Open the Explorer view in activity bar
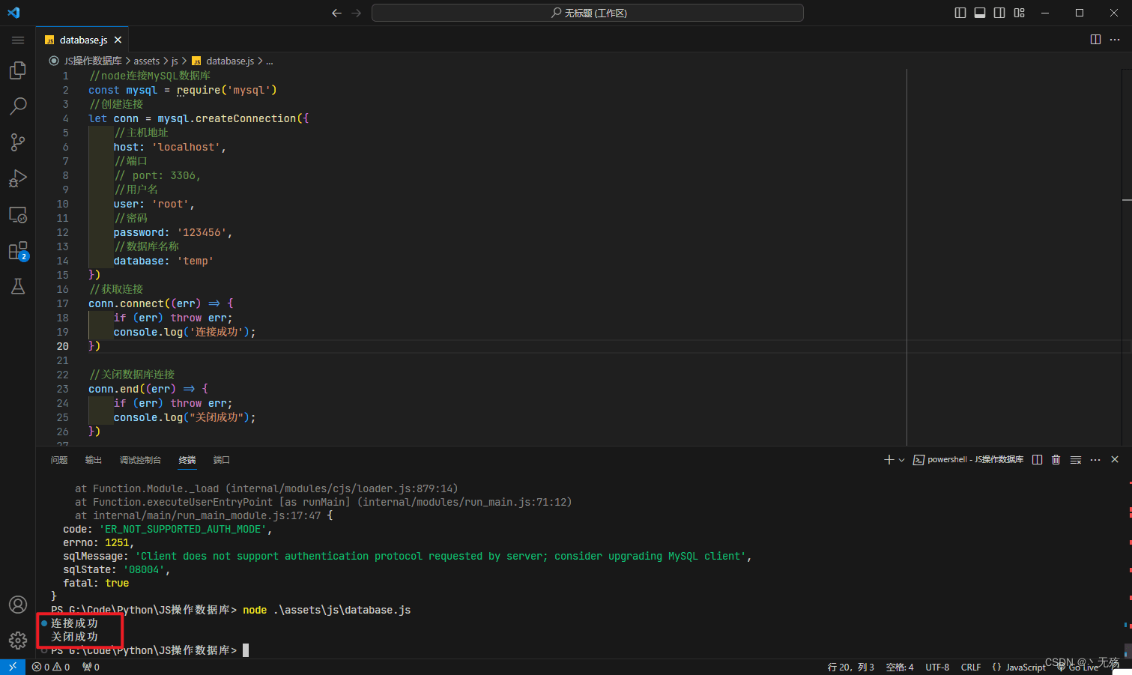The width and height of the screenshot is (1132, 675). point(18,70)
